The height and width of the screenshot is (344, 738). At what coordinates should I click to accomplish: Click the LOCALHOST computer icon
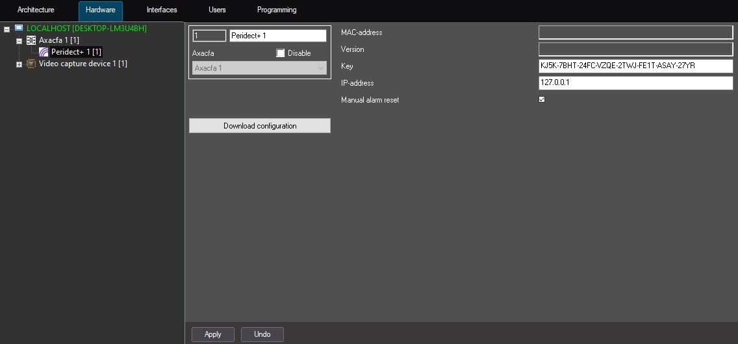pos(19,29)
